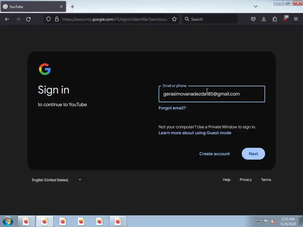Expand the English (United States) language dropdown
This screenshot has width=303, height=227.
(57, 180)
